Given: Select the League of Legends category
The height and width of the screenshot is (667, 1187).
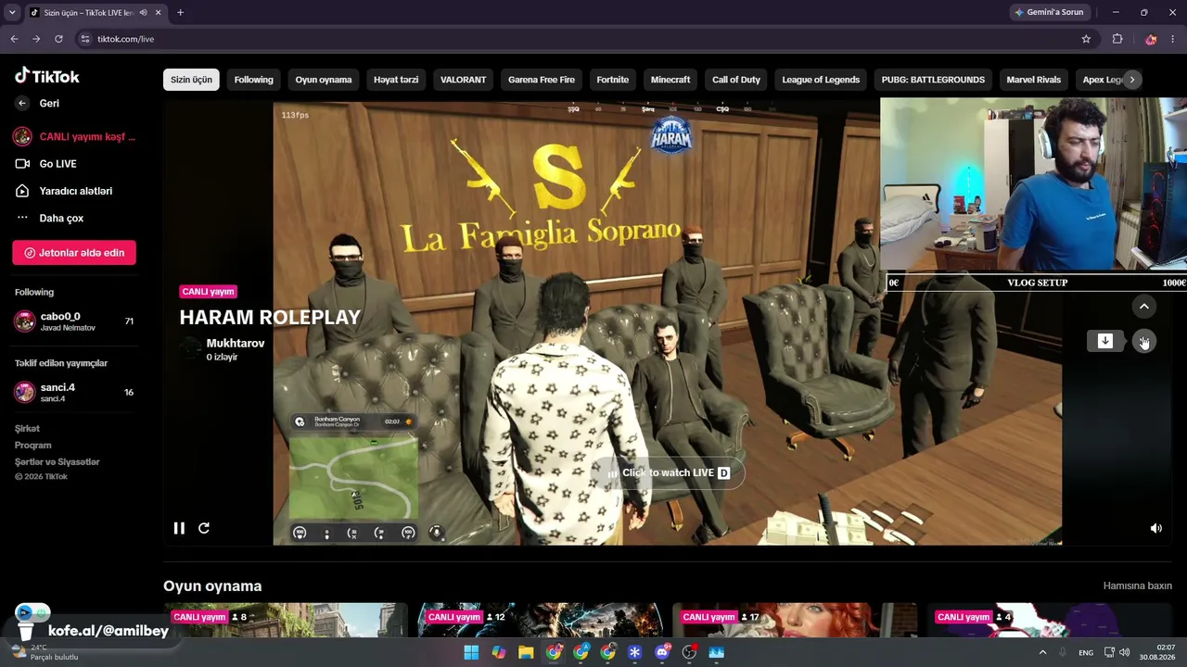Looking at the screenshot, I should click(821, 80).
